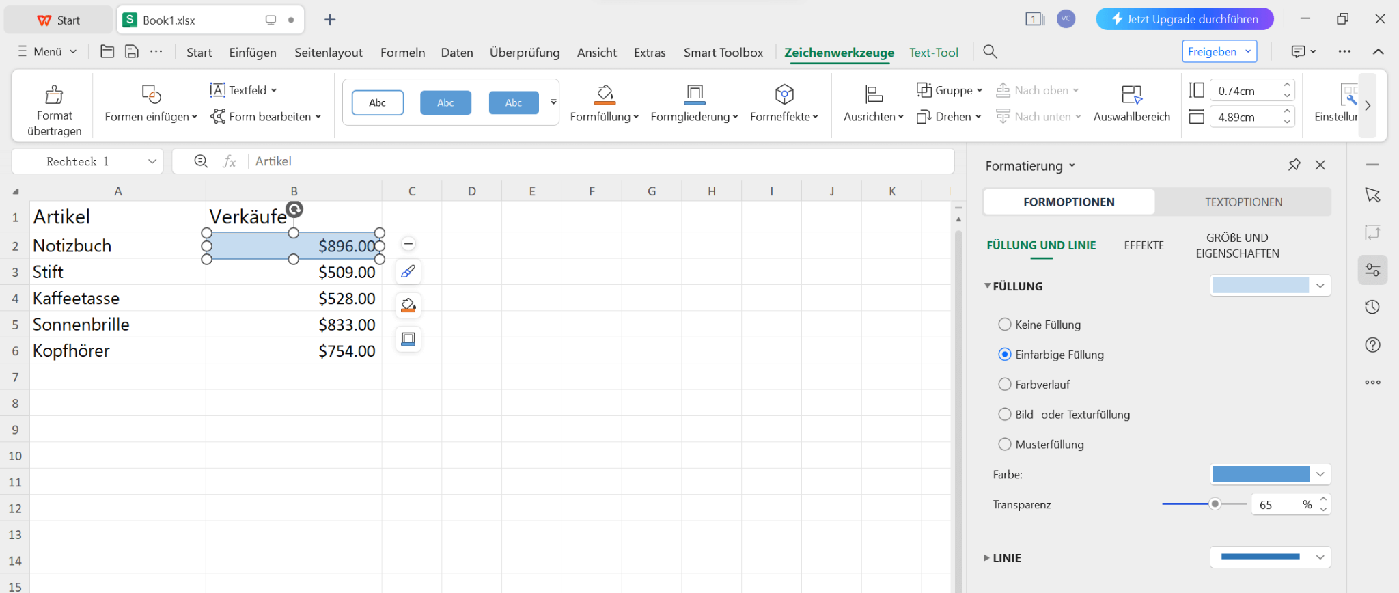Click the Transparenz slider handle

1215,504
